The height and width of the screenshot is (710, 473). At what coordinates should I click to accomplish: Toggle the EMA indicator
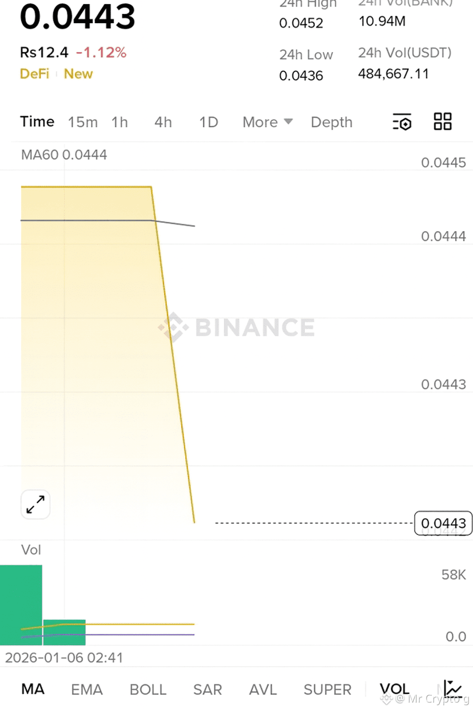[86, 690]
